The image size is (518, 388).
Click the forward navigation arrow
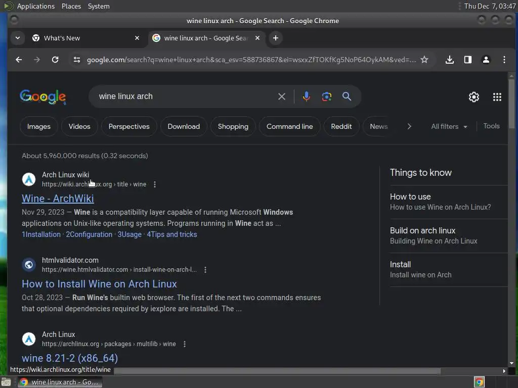pyautogui.click(x=36, y=60)
